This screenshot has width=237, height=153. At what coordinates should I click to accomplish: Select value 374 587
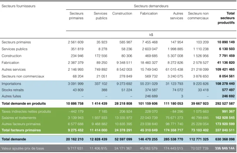coord(151,90)
